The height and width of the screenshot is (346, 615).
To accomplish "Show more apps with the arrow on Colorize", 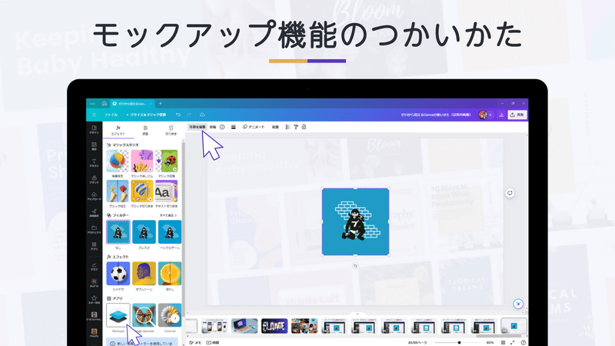I will [x=175, y=318].
